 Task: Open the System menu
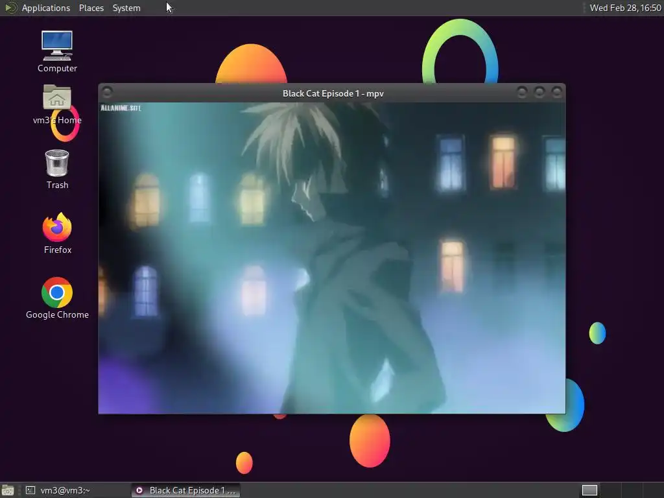coord(126,8)
